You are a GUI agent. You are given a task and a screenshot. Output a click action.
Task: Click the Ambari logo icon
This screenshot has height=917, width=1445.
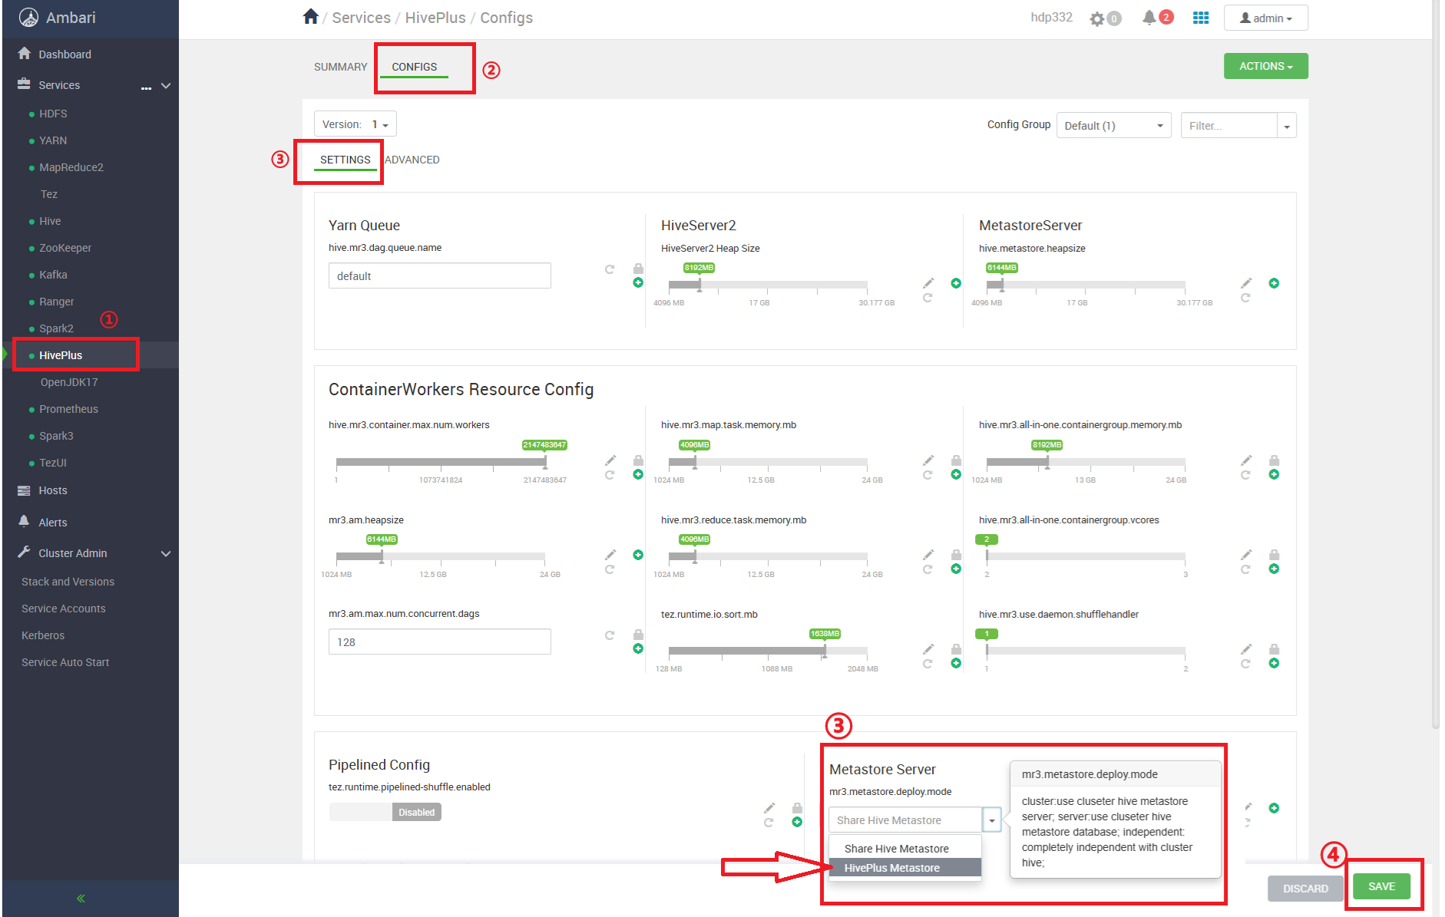pyautogui.click(x=28, y=18)
